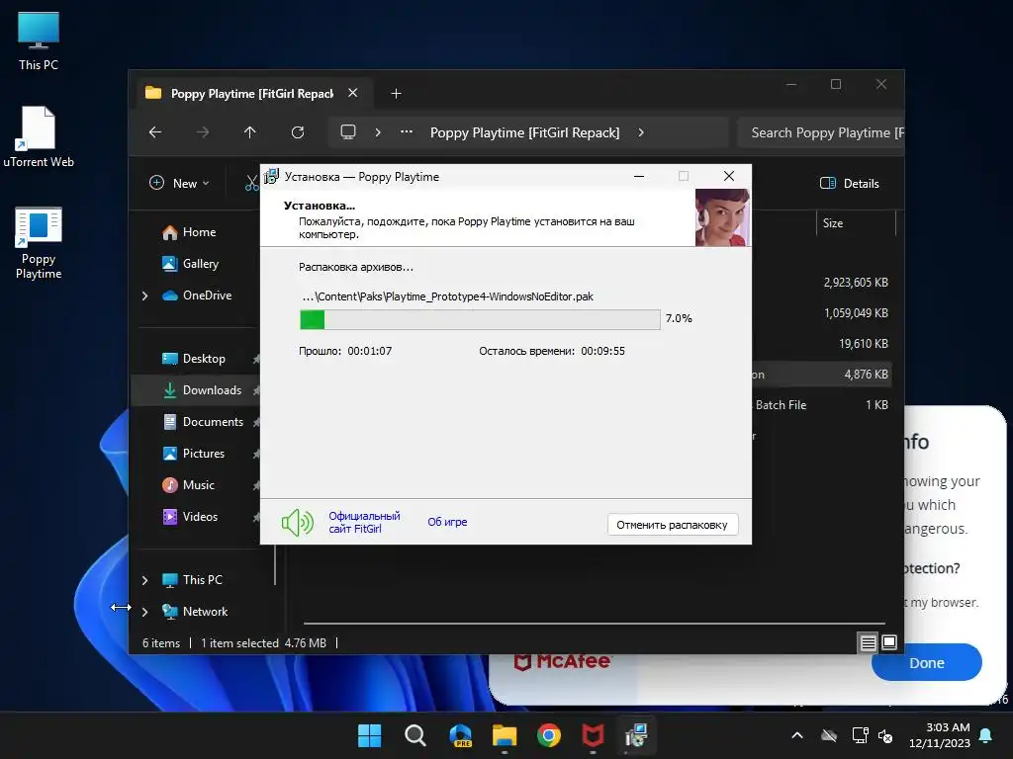Select the Poppy Playtime [FitGirl Repack] tab
Image resolution: width=1013 pixels, height=759 pixels.
point(252,94)
